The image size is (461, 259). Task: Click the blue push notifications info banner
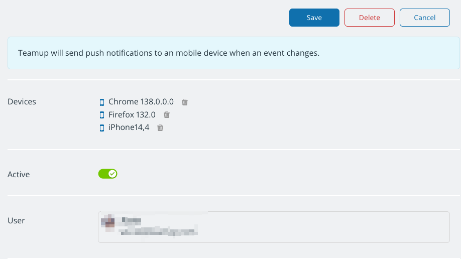[x=234, y=53]
